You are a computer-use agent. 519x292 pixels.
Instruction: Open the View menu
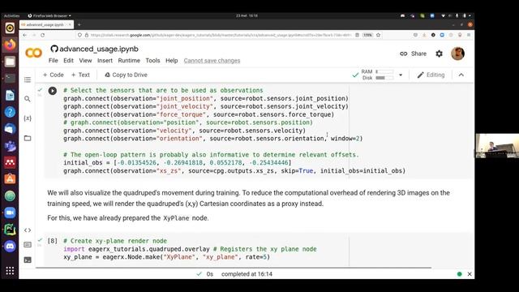pyautogui.click(x=85, y=61)
